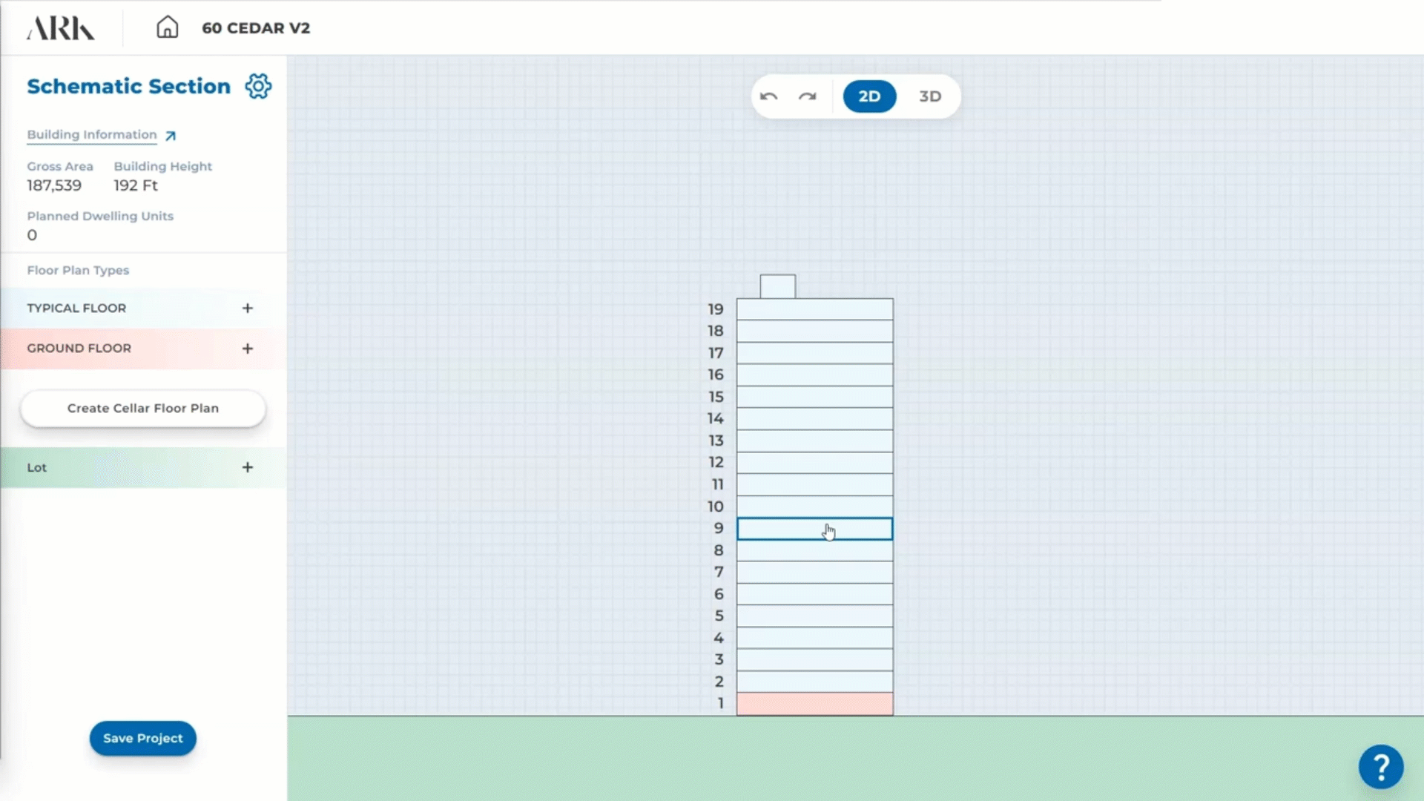
Task: Click Building Information external link arrow
Action: (x=171, y=136)
